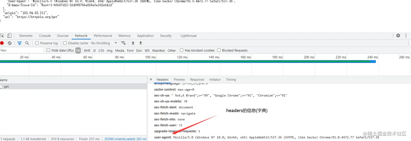Click the Export HAR download icon
The image size is (411, 141).
pyautogui.click(x=141, y=43)
